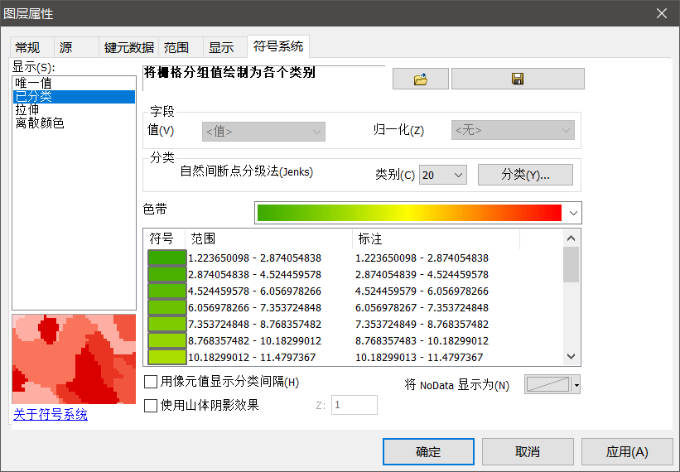Click the 应用(A) button

[627, 451]
